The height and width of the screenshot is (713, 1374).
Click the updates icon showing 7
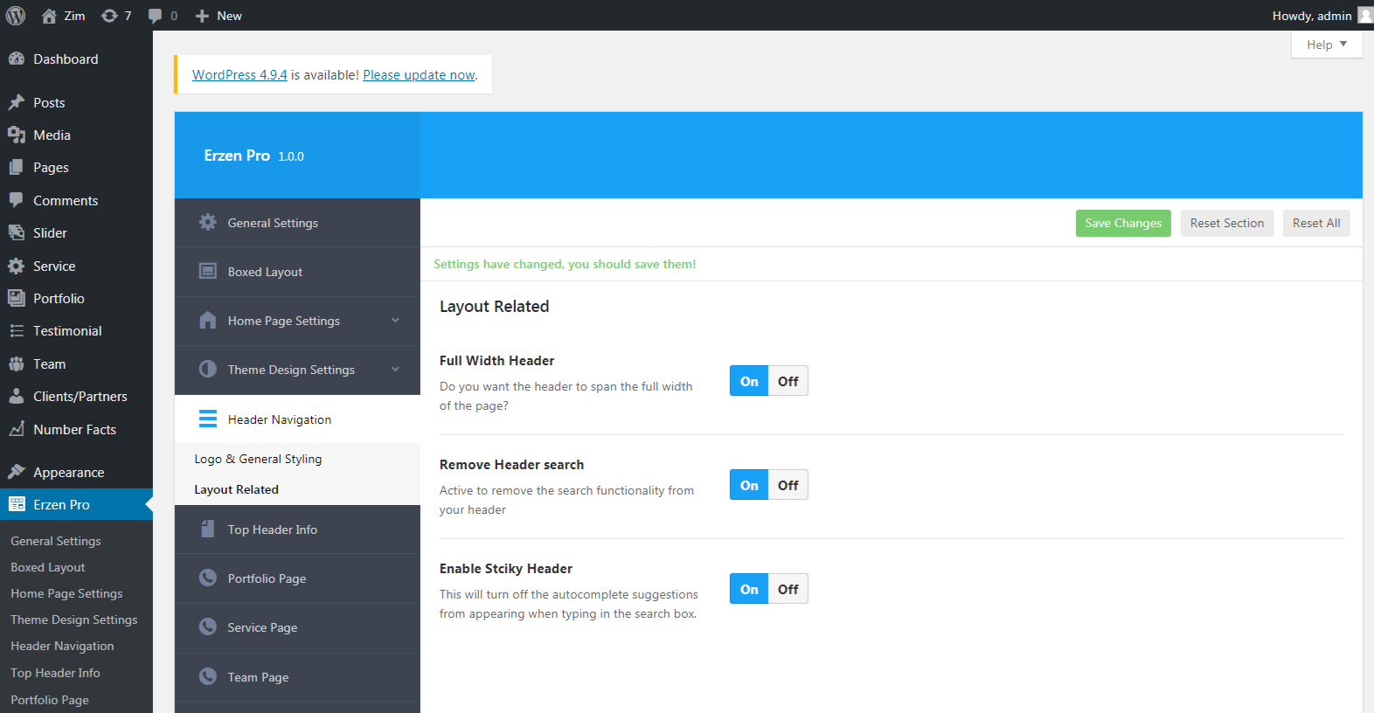(109, 16)
